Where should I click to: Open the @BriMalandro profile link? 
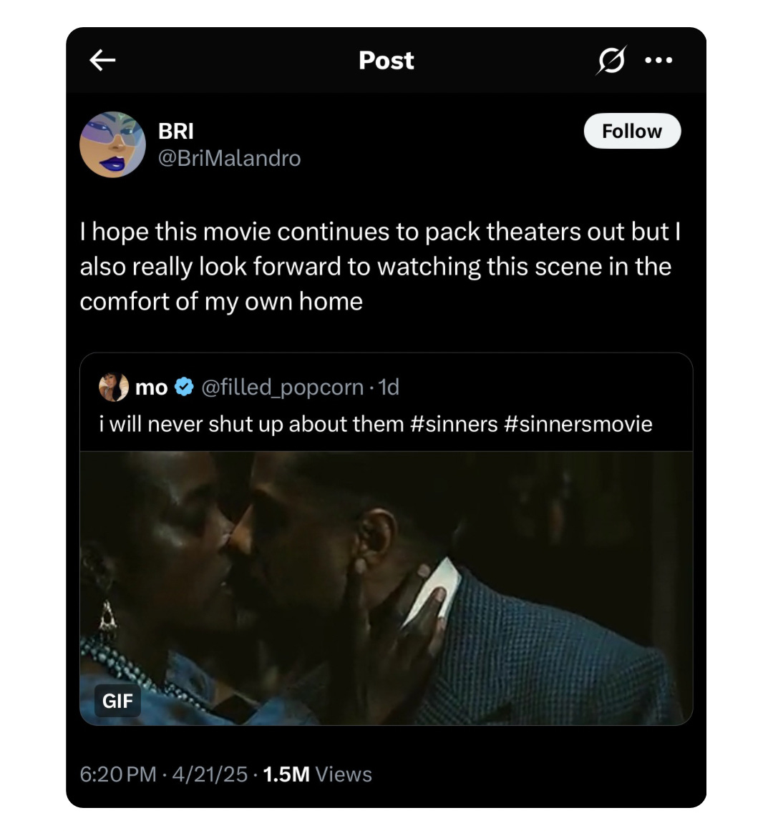click(230, 159)
